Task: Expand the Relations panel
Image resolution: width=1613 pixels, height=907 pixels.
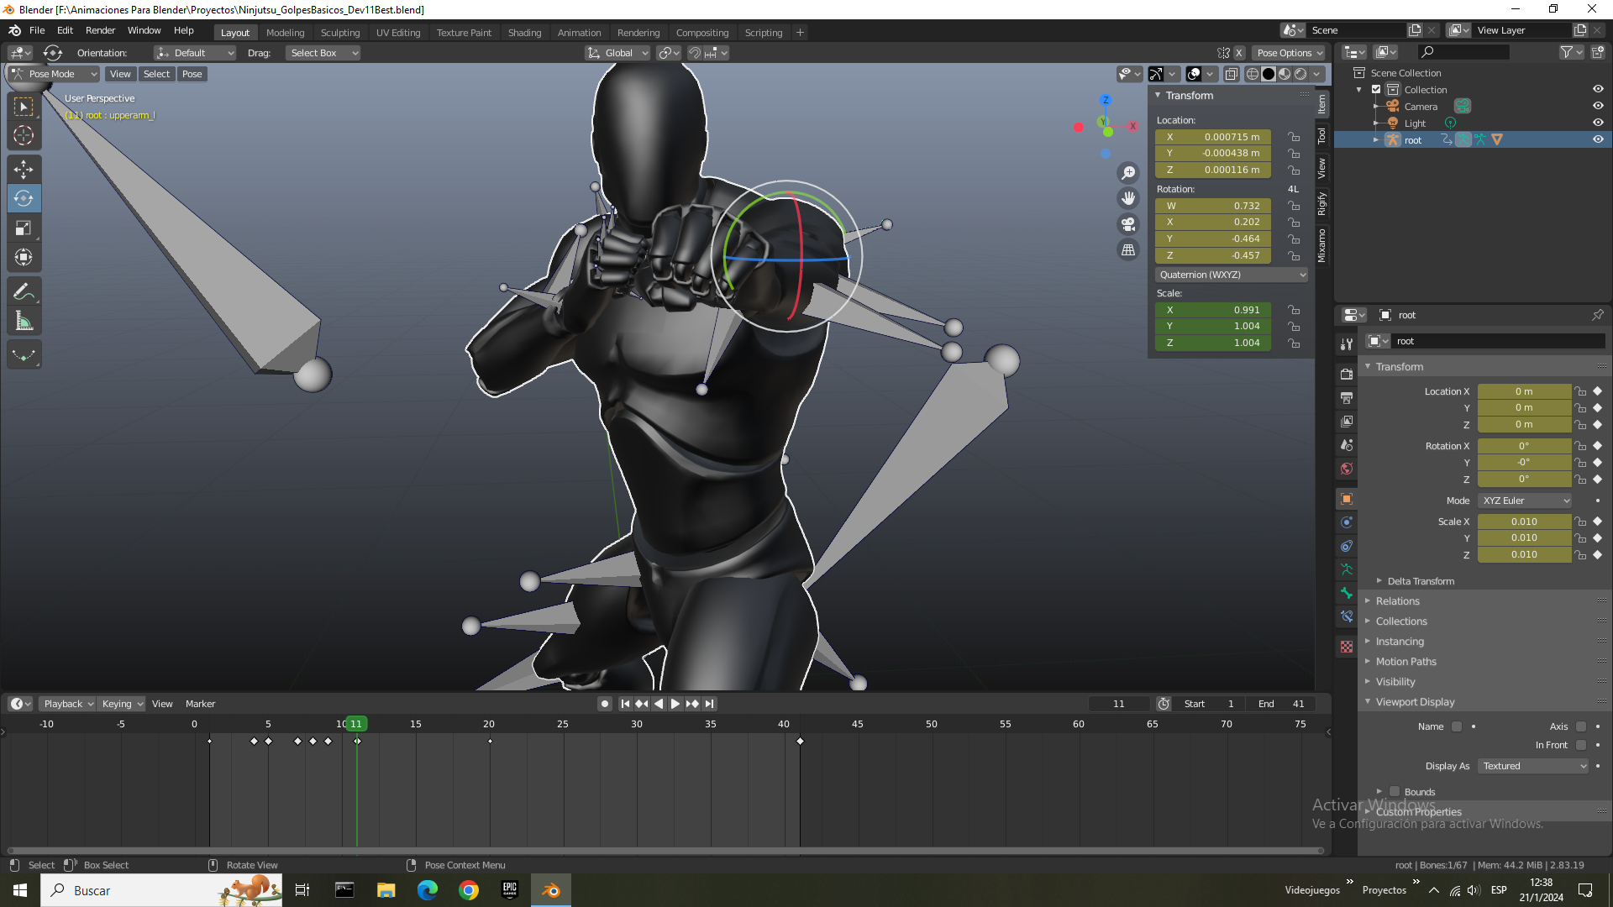Action: click(1398, 601)
